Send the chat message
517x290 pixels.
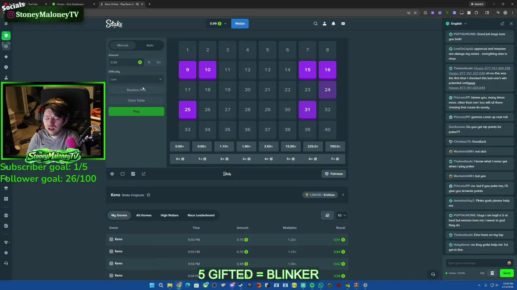point(506,273)
